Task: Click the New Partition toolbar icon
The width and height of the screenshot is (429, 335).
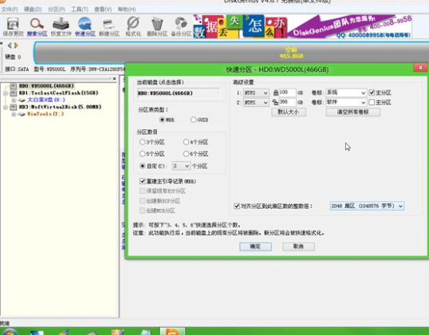Action: 109,26
